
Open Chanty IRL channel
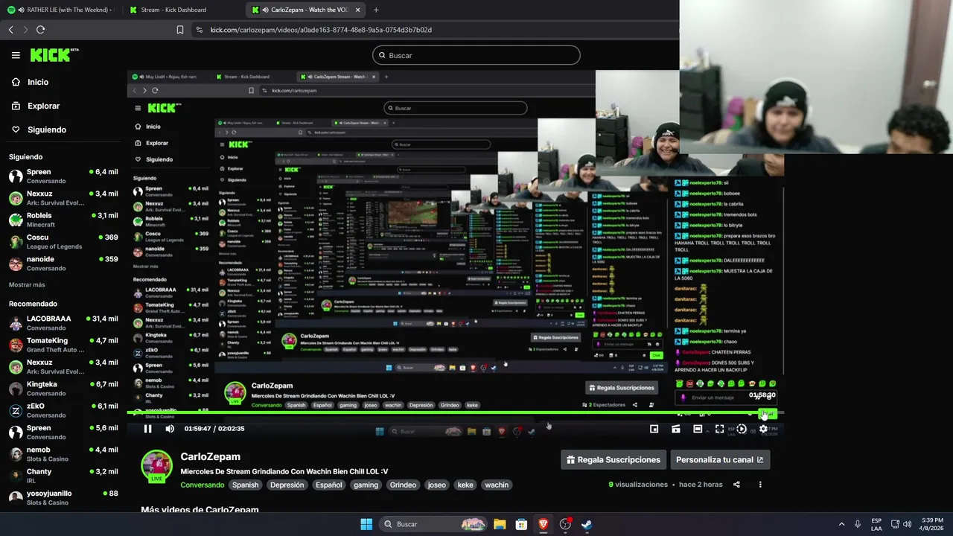[x=63, y=476]
